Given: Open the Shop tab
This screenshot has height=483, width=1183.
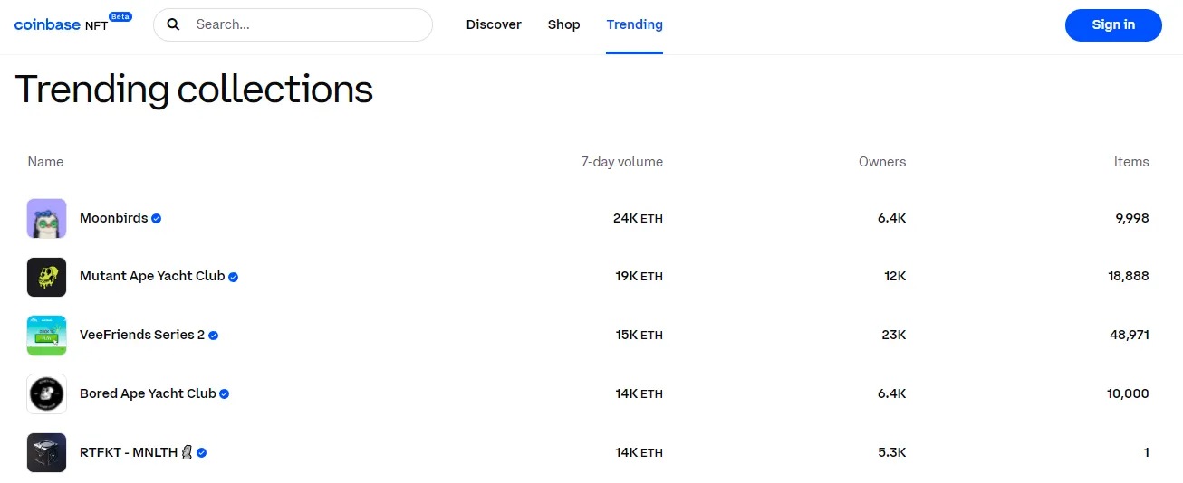Looking at the screenshot, I should pos(563,24).
